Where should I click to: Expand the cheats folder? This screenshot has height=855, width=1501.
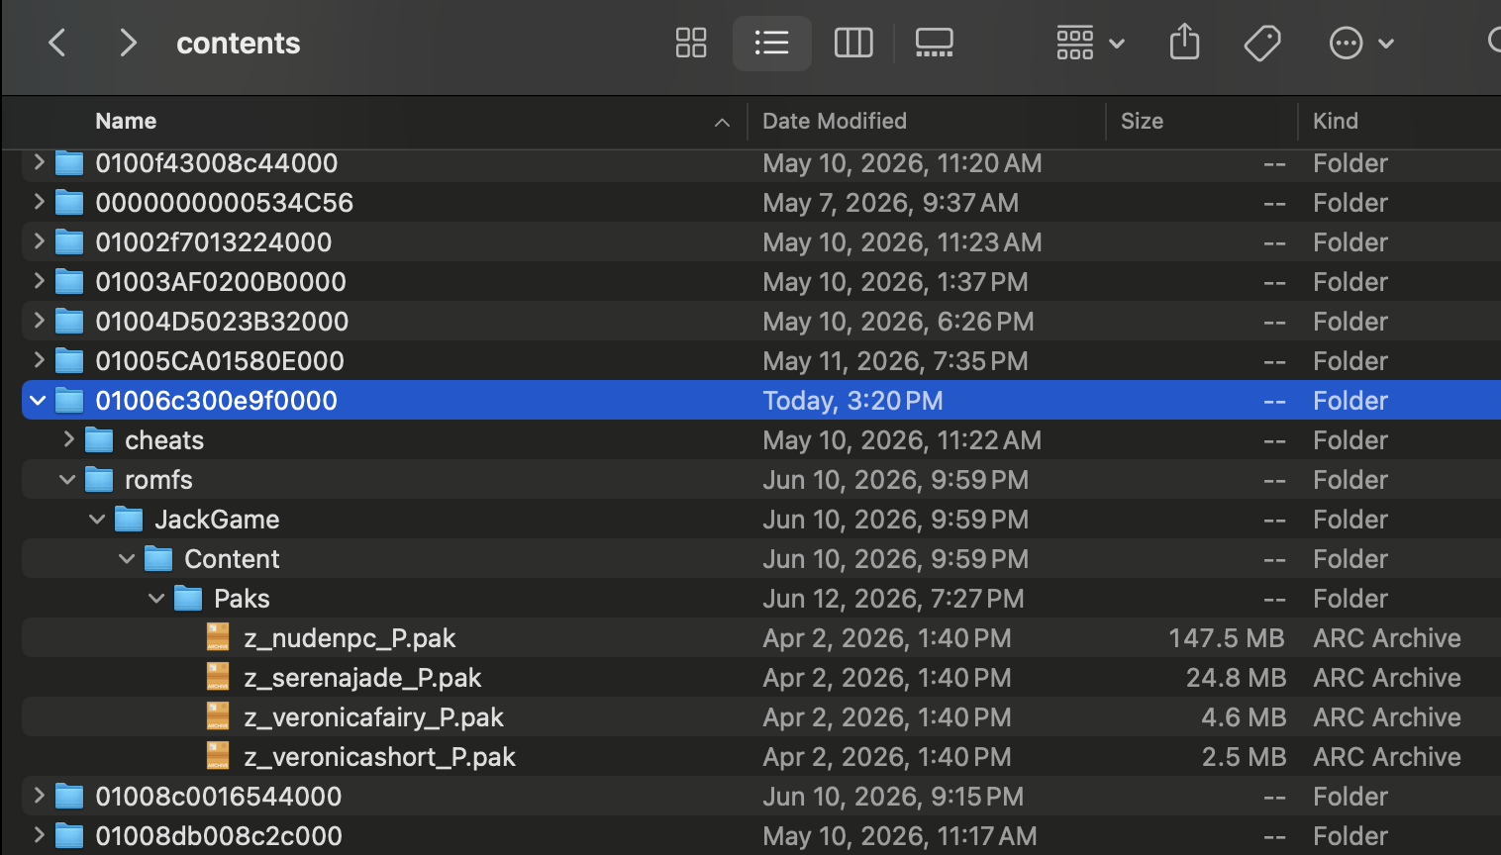pos(68,439)
